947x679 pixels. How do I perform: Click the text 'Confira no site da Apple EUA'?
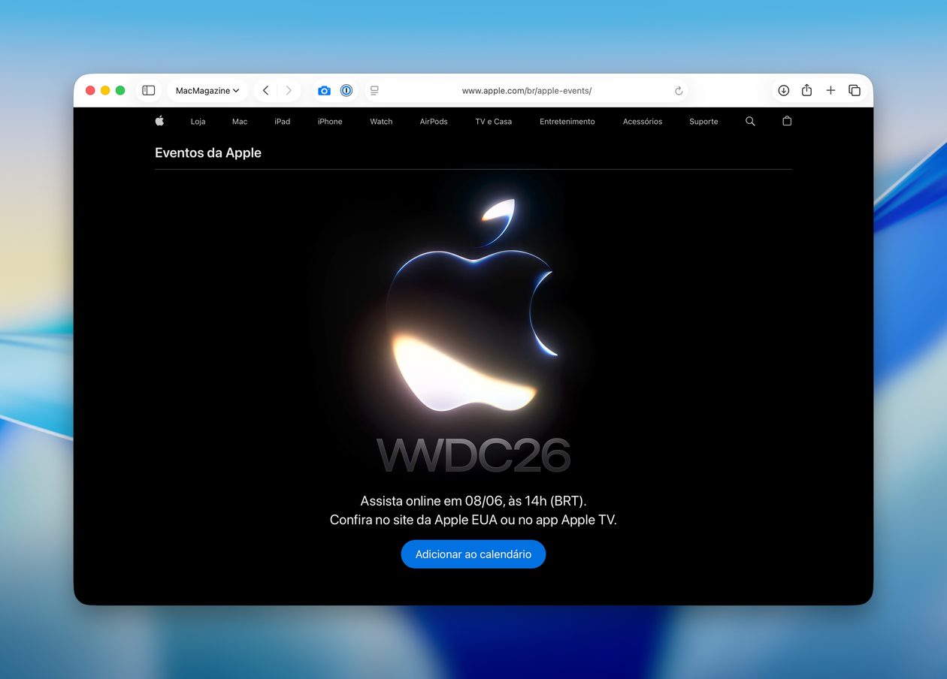click(x=413, y=520)
